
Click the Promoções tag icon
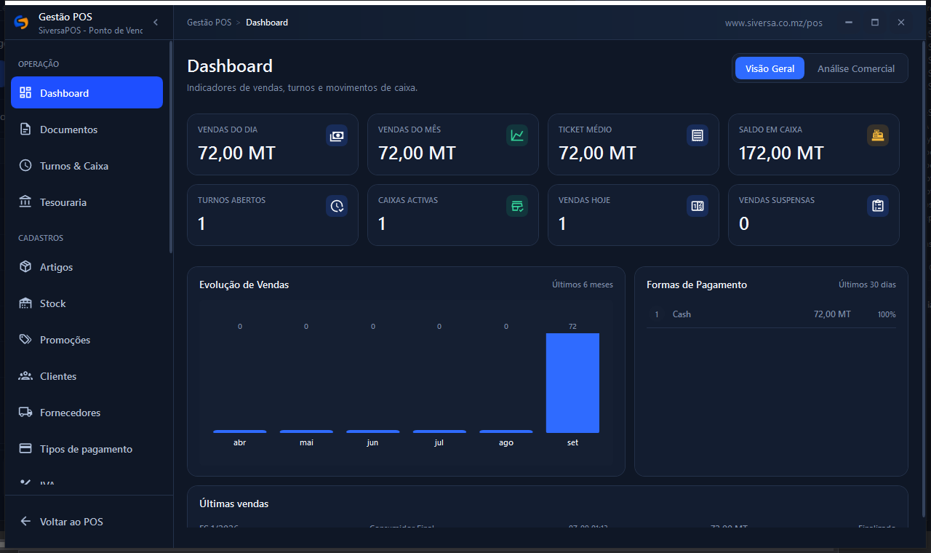(25, 339)
